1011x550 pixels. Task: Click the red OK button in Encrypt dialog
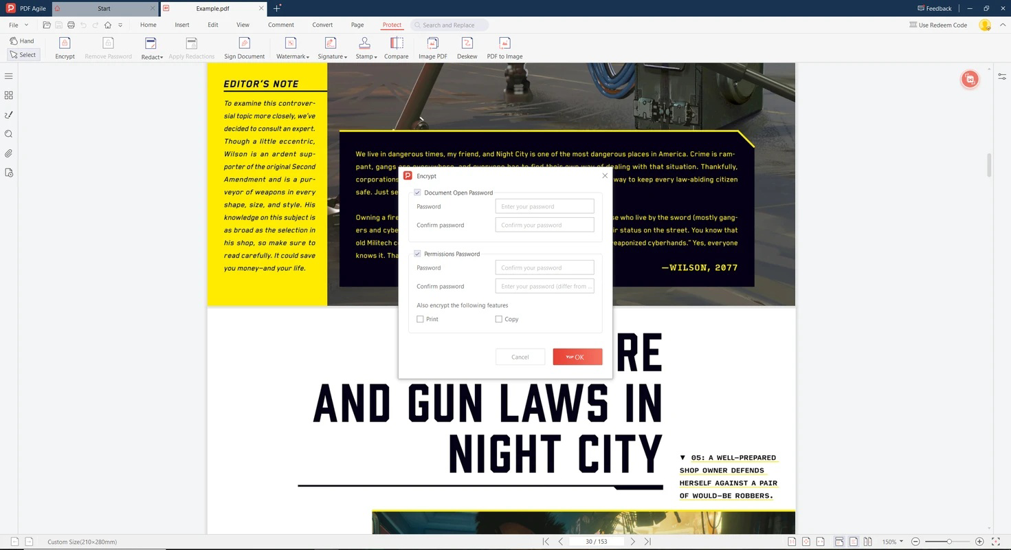[577, 357]
